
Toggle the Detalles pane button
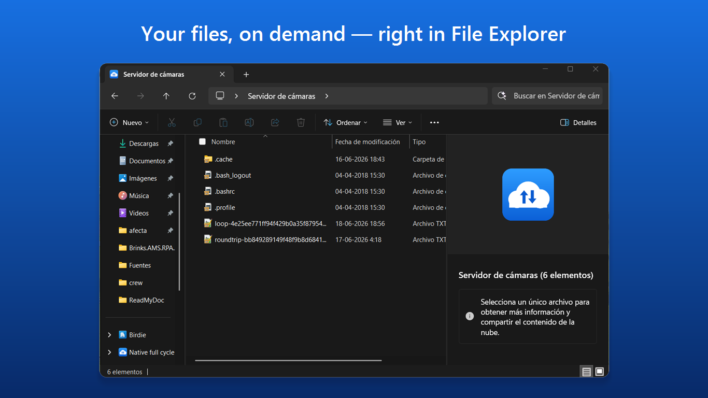coord(578,123)
